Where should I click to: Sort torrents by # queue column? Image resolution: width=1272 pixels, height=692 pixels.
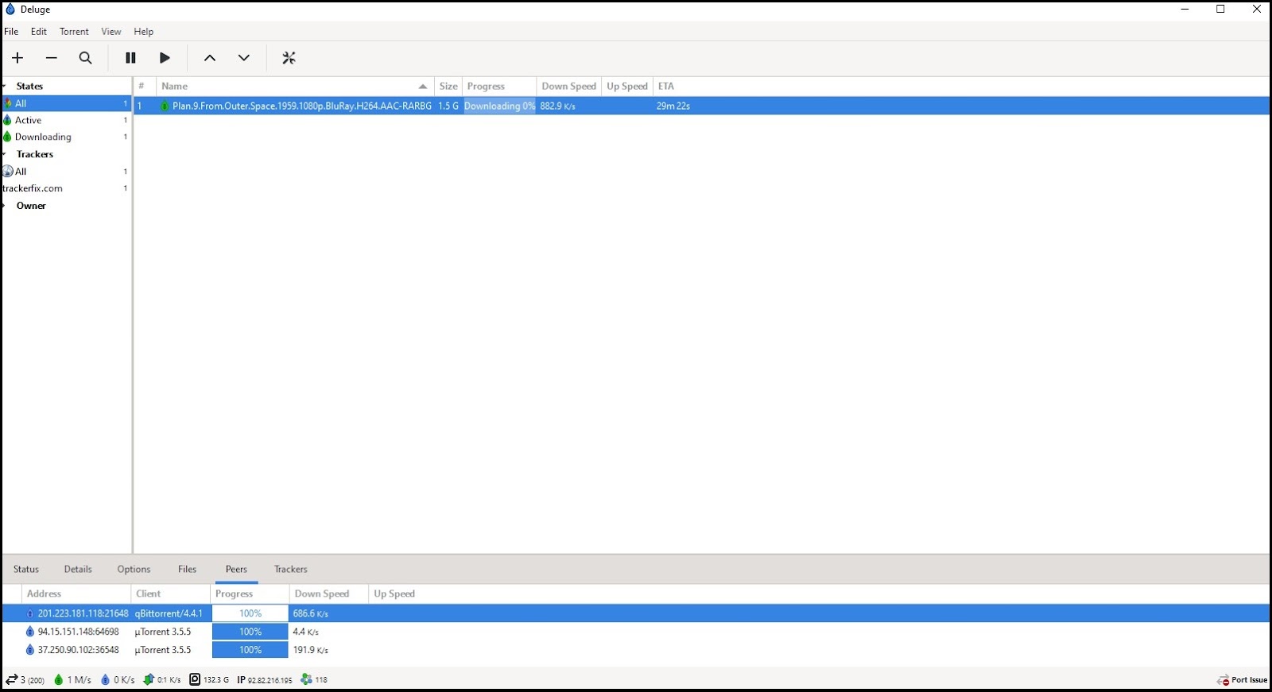144,87
